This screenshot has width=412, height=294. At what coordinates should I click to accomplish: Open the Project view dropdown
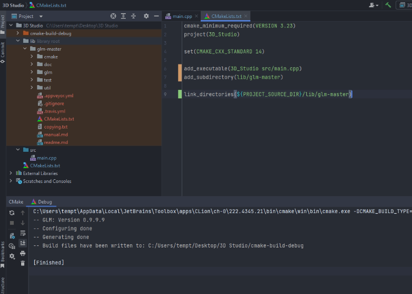tap(41, 16)
